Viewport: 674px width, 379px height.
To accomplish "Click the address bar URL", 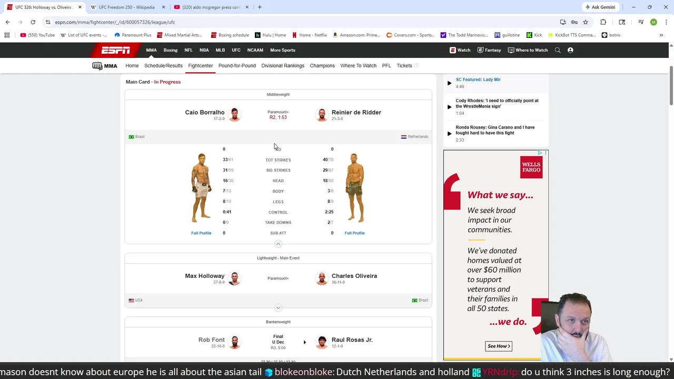I will [x=115, y=22].
